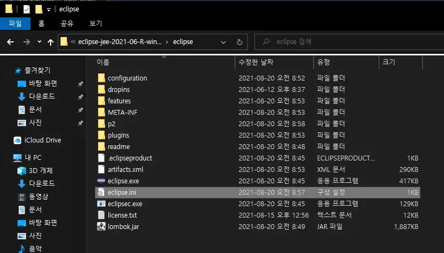Expand subfolders arrow before eclipse in path
This screenshot has width=444, height=253.
167,42
